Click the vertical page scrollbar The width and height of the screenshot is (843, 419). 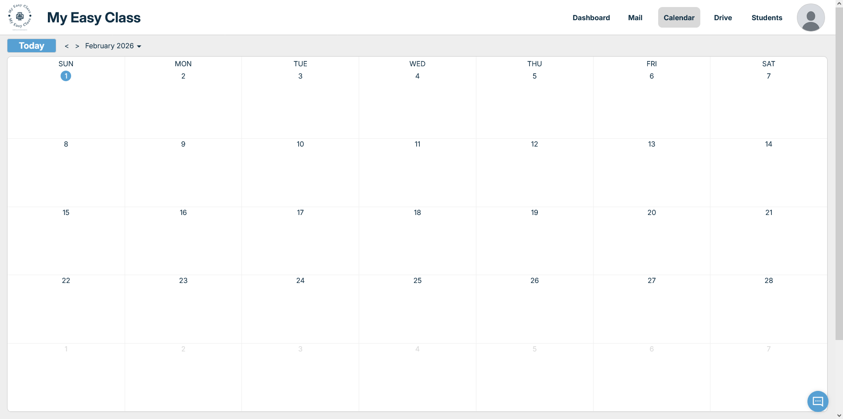point(839,175)
